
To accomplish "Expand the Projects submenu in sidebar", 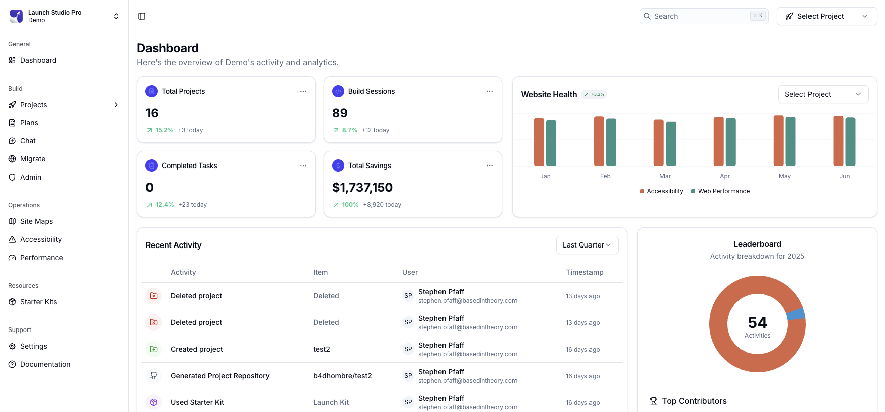I will coord(116,105).
